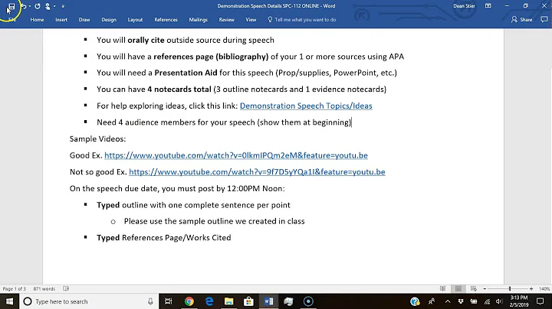
Task: Click the battery status tray icon
Action: pyautogui.click(x=474, y=301)
